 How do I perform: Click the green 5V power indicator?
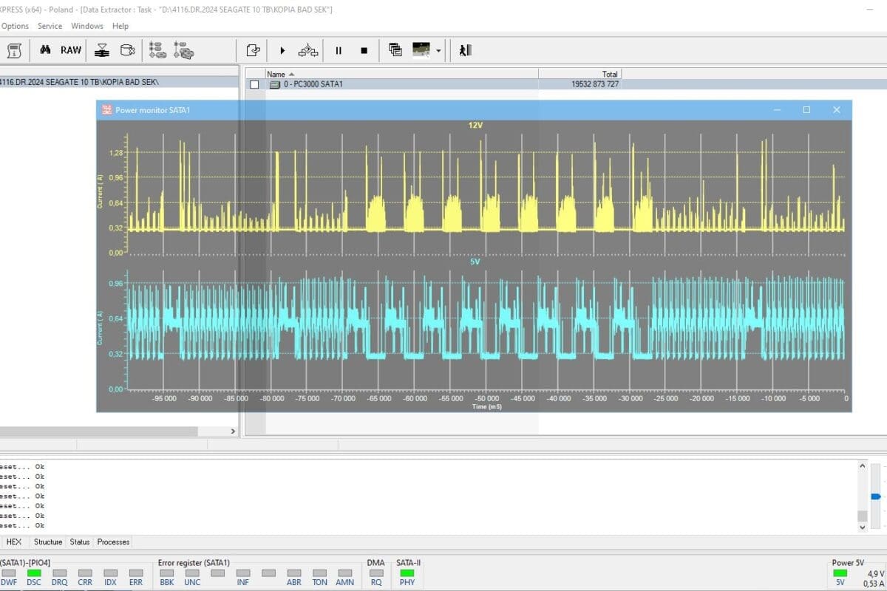[840, 573]
